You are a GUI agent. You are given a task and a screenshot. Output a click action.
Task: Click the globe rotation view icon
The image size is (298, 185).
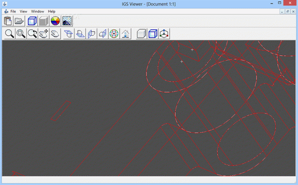[x=114, y=34]
